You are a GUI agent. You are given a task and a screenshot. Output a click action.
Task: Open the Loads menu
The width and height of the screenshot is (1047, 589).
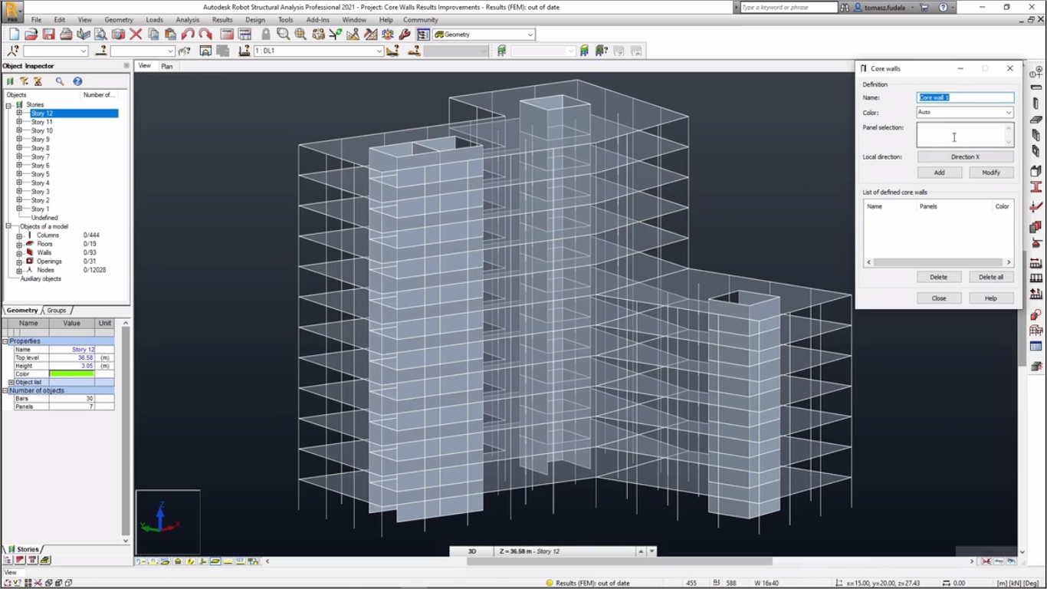tap(154, 20)
